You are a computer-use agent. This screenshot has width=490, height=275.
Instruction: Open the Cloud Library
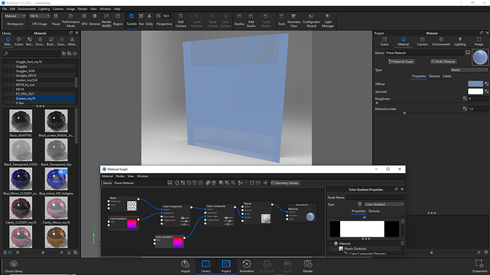(13, 266)
